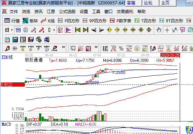Open the P数字表 tool
The height and width of the screenshot is (134, 193).
121,21
